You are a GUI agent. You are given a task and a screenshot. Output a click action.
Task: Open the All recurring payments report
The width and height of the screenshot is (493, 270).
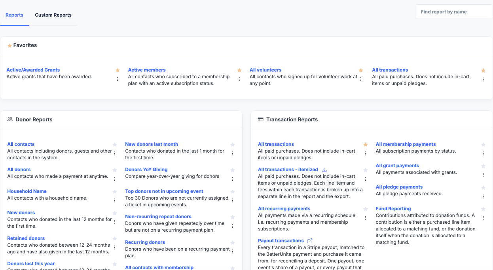(284, 209)
